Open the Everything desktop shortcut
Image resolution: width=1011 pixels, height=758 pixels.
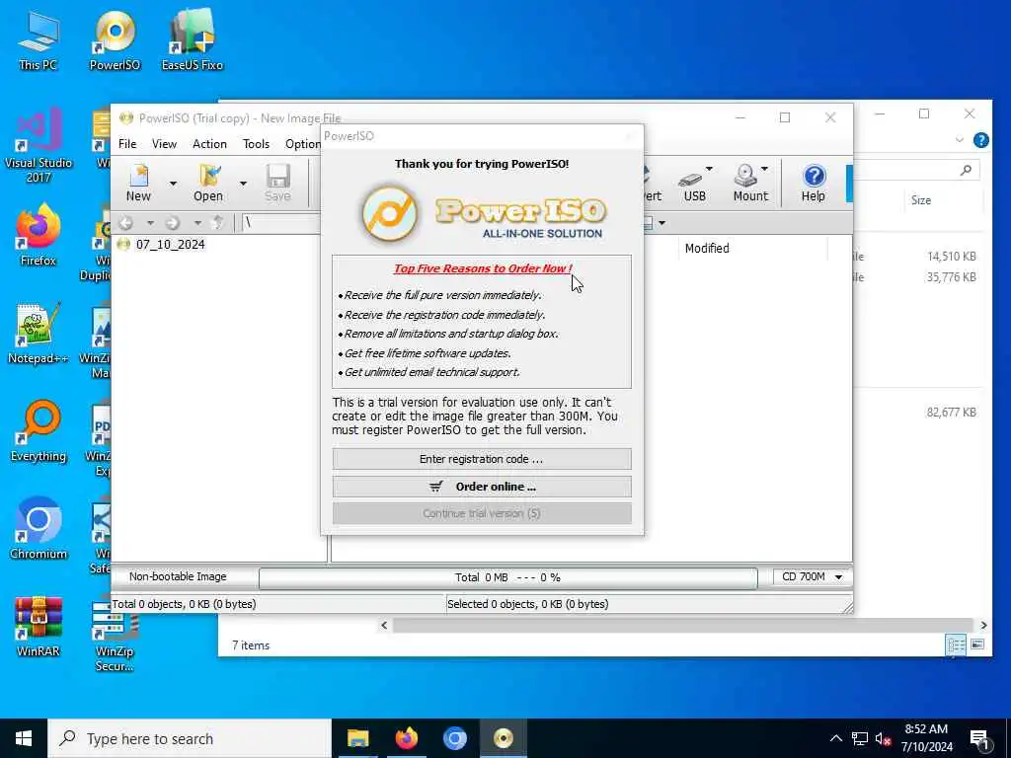click(x=39, y=430)
